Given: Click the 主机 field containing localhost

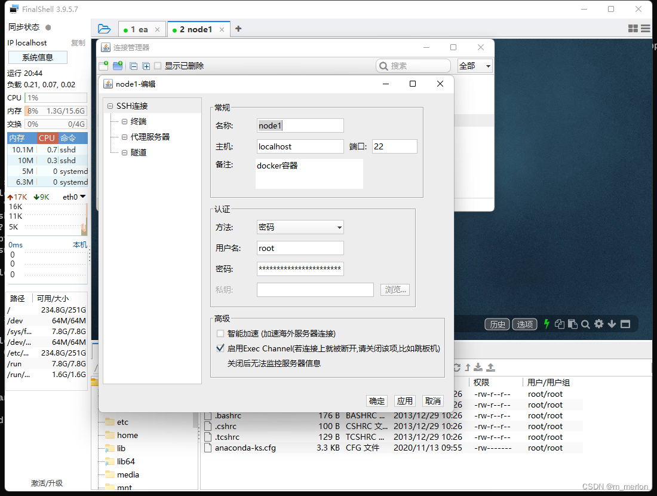Looking at the screenshot, I should click(300, 147).
